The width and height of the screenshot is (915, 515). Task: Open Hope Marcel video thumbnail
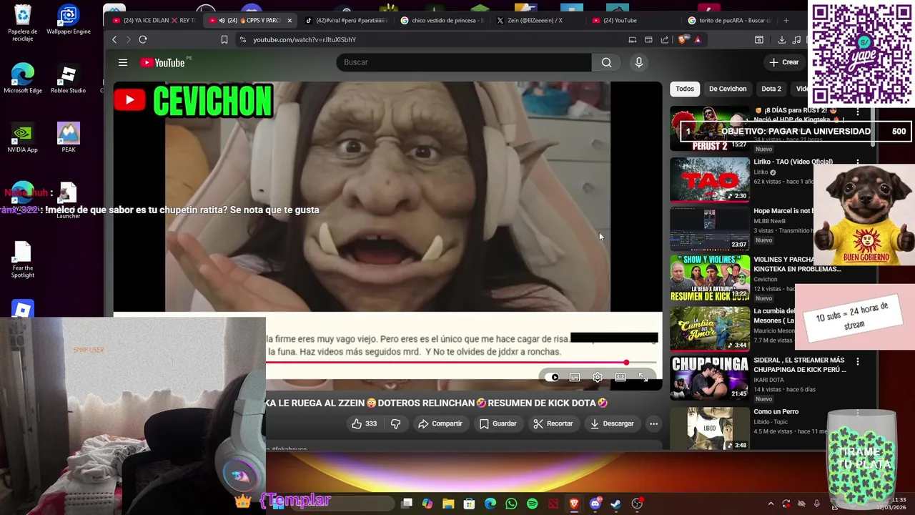(709, 228)
